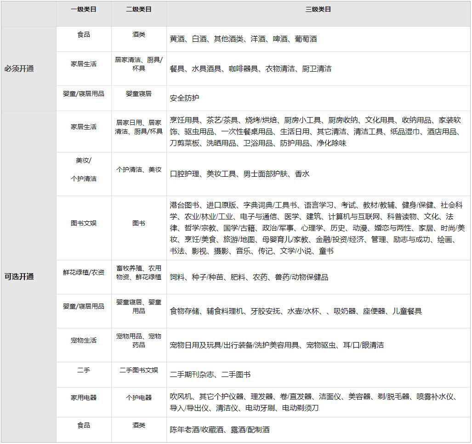472x444 pixels.
Task: Select the 图书文娱 first-level category cell
Action: [84, 224]
